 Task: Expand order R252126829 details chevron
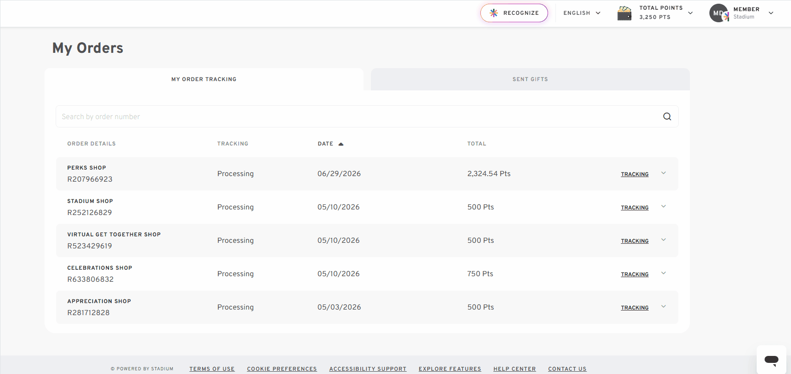pos(663,207)
